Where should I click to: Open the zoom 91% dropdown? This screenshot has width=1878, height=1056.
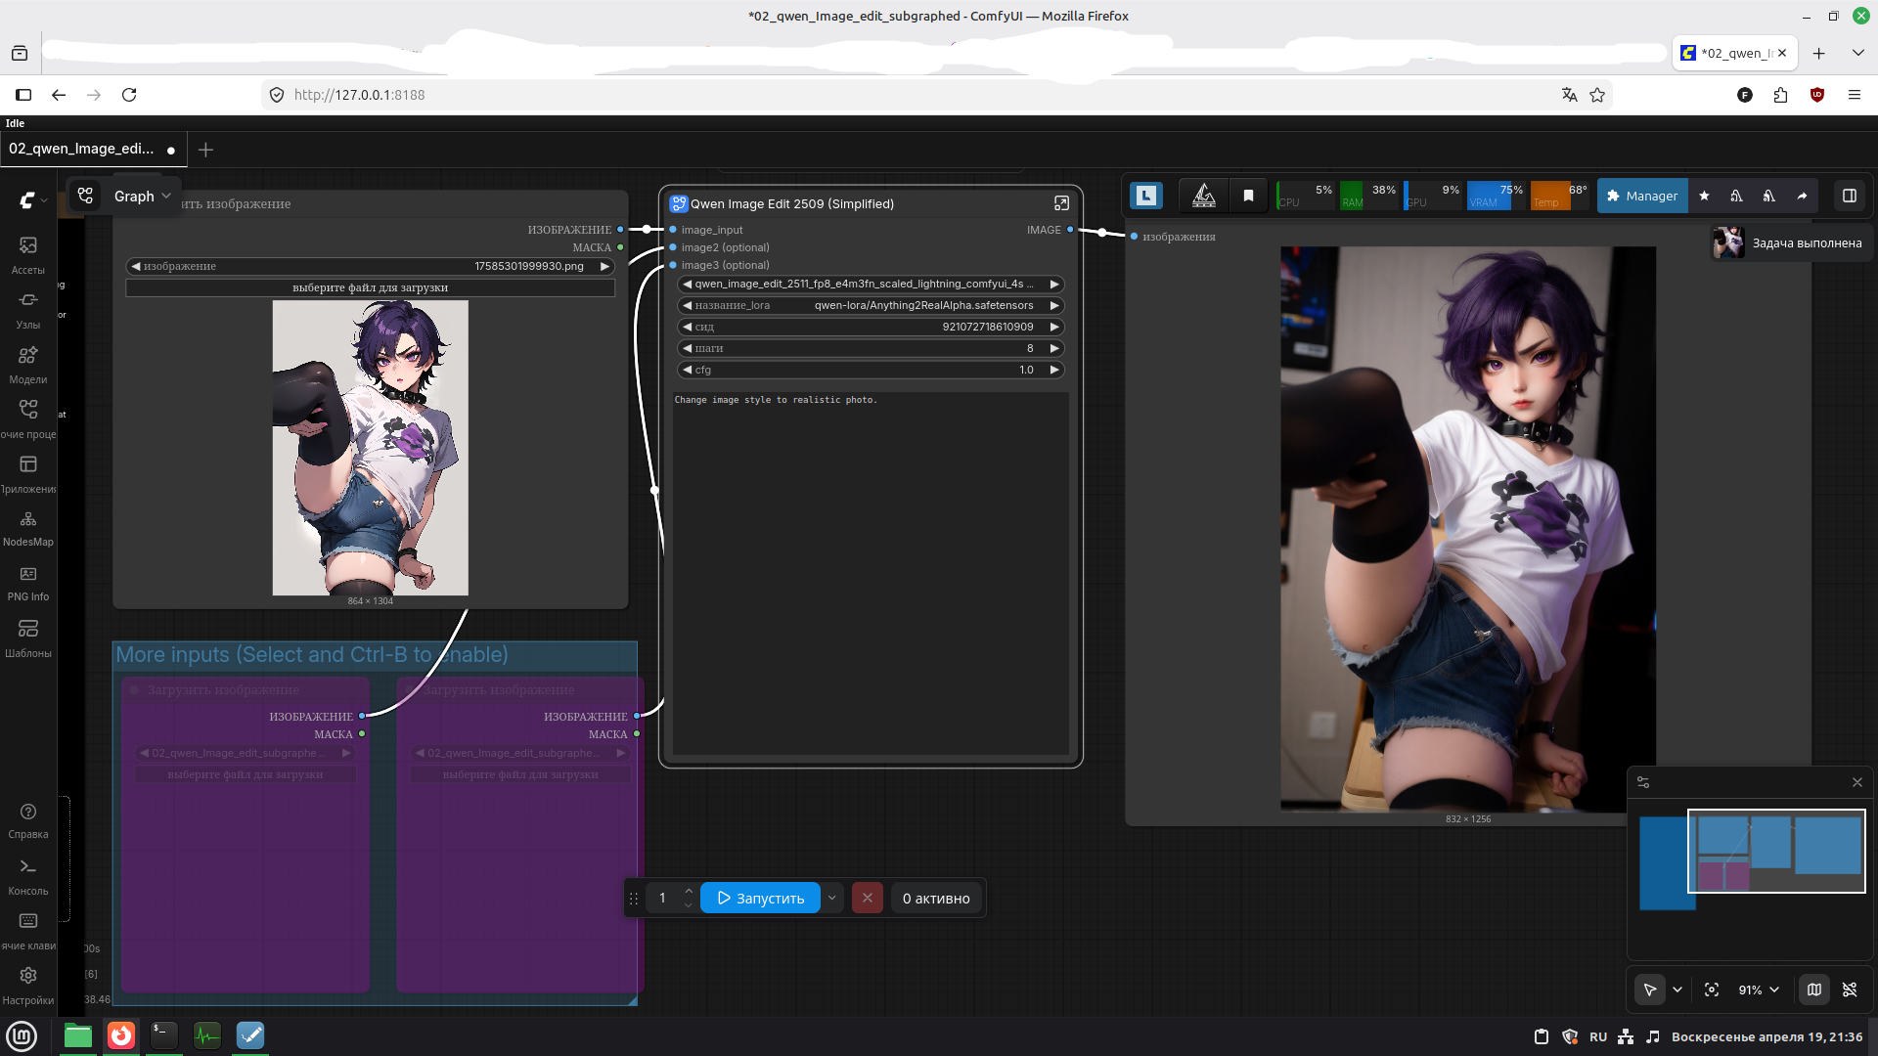click(1759, 990)
